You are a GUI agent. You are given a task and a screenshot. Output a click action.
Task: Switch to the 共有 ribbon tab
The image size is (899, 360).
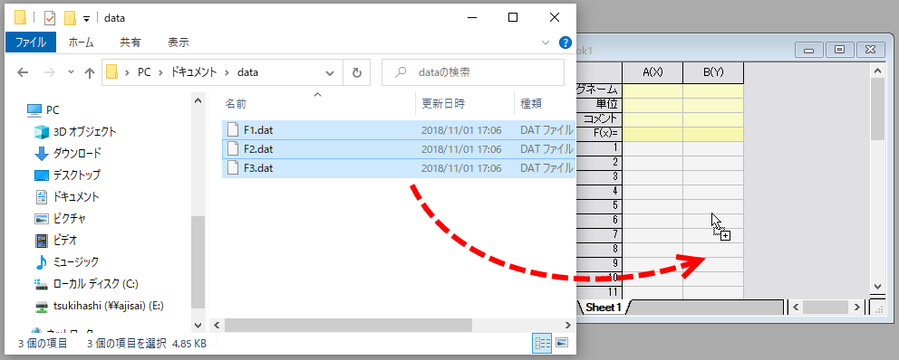[130, 43]
